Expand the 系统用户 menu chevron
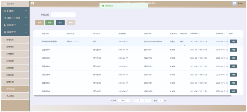247x112 pixels. pos(26,25)
